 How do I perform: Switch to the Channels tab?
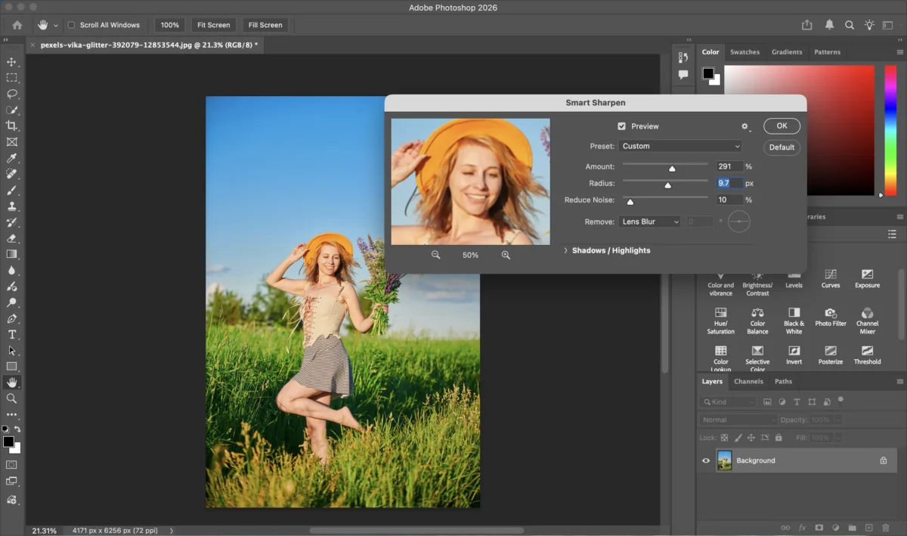coord(748,382)
